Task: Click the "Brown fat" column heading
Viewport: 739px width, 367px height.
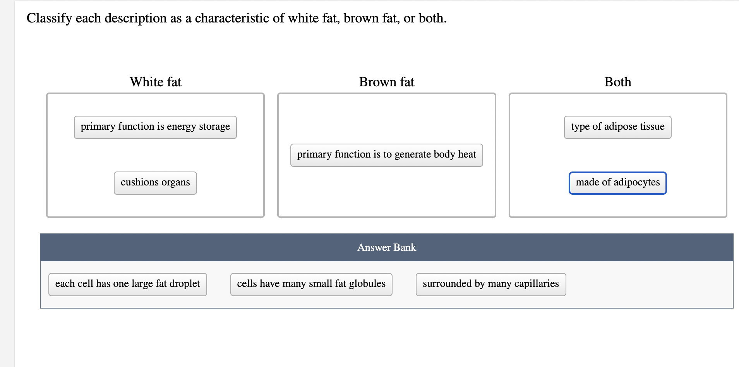Action: pyautogui.click(x=386, y=82)
